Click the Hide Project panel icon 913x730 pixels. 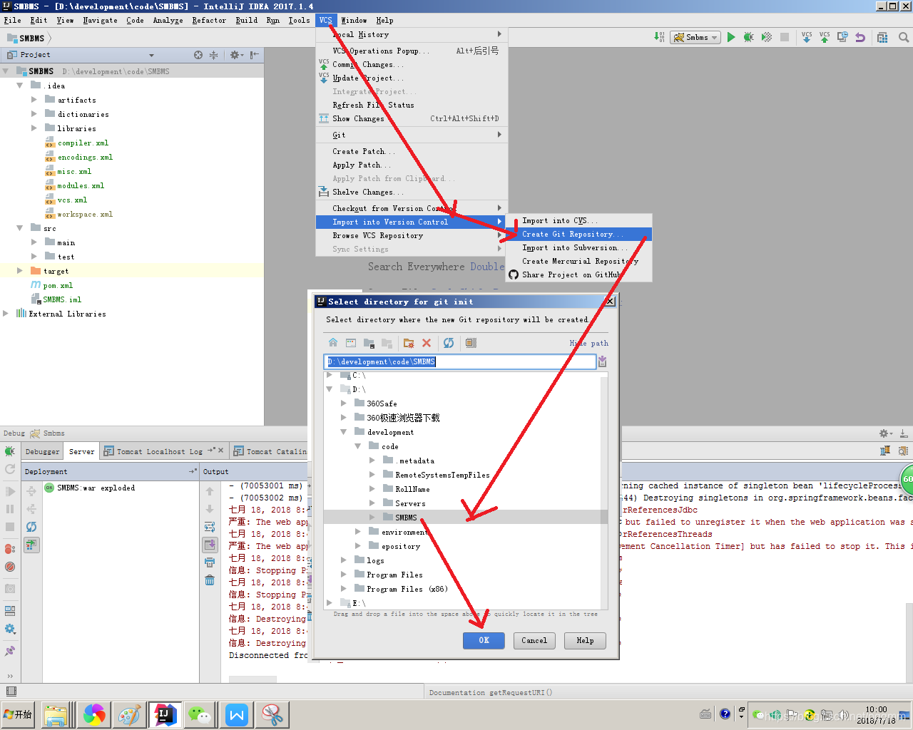pos(254,55)
